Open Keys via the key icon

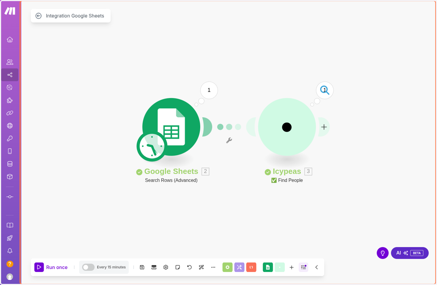10,139
